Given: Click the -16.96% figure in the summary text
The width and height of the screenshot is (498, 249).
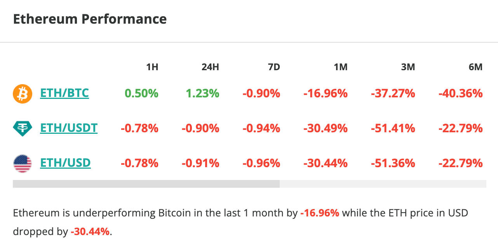Looking at the screenshot, I should click(x=320, y=213).
